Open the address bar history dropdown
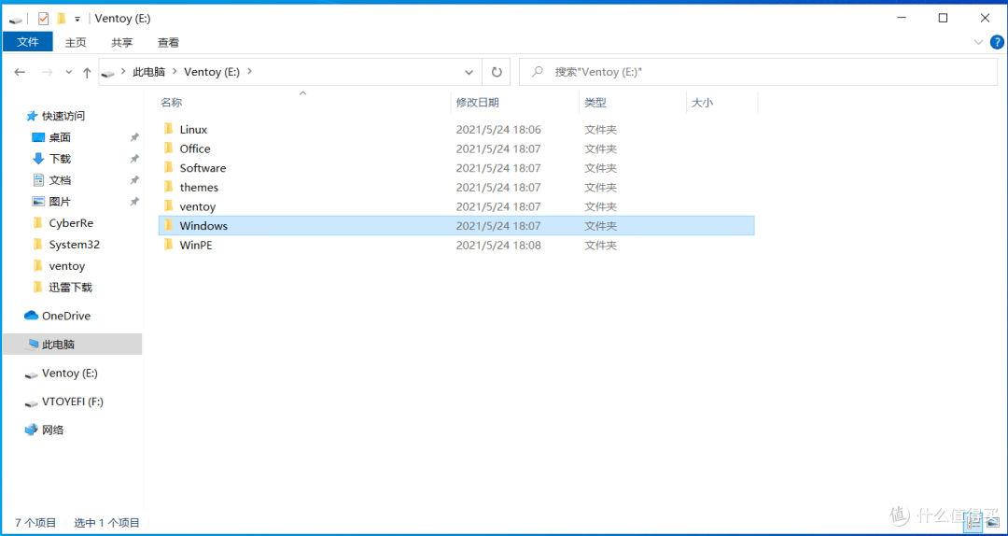 [469, 72]
